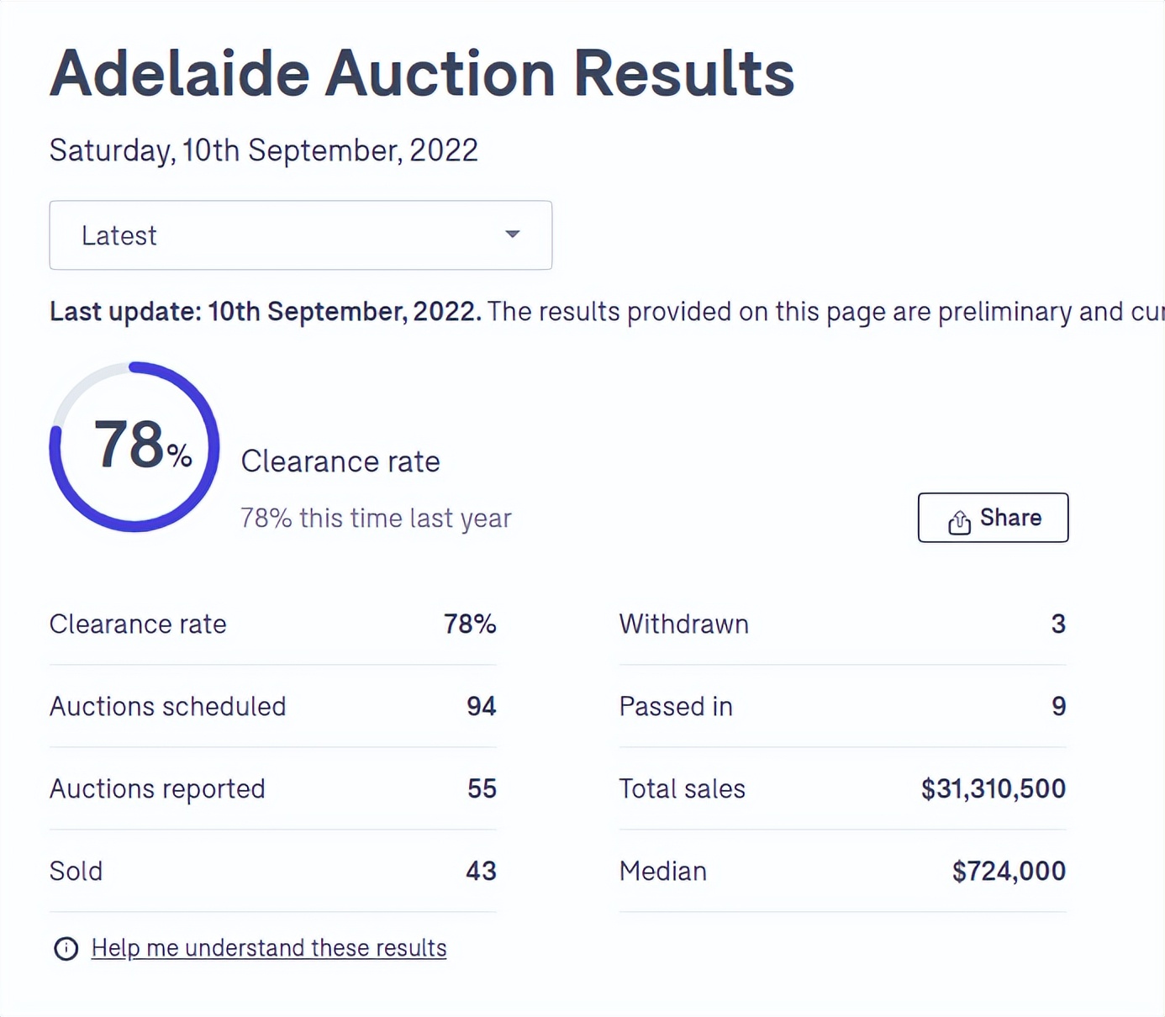
Task: Click the Adelaide Auction Results heading
Action: click(422, 74)
